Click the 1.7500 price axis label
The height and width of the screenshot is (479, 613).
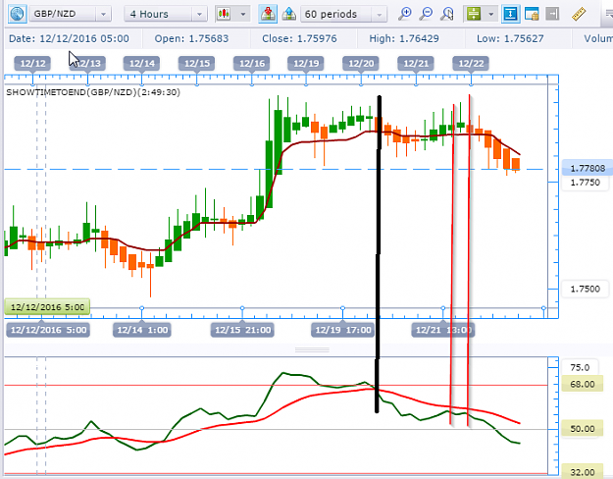click(x=585, y=290)
